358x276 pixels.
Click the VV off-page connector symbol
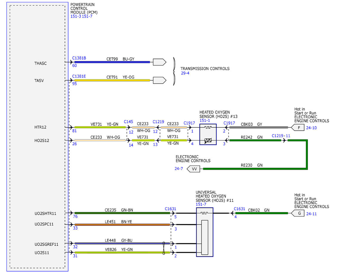click(193, 169)
